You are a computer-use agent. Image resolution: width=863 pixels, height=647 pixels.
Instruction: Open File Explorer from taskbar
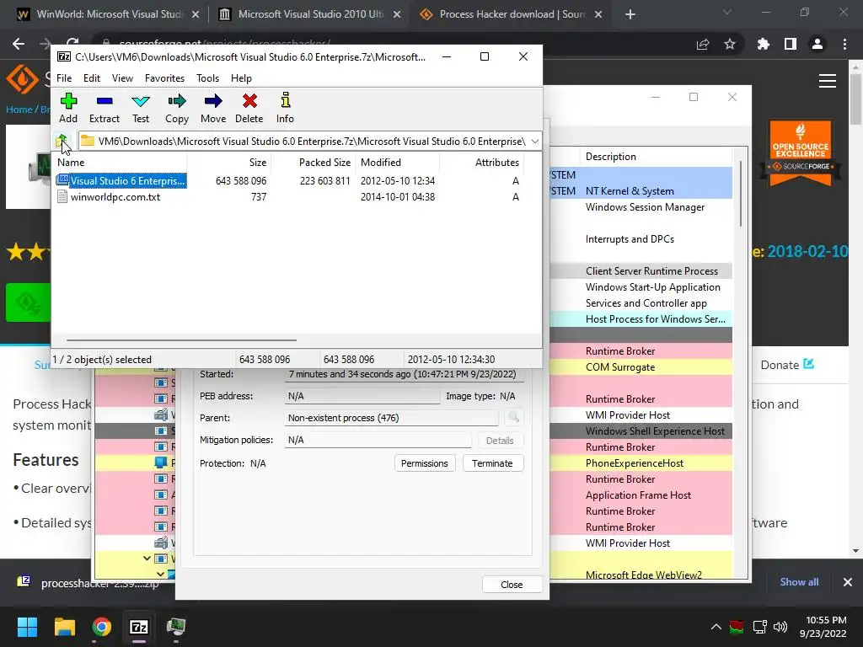click(64, 627)
